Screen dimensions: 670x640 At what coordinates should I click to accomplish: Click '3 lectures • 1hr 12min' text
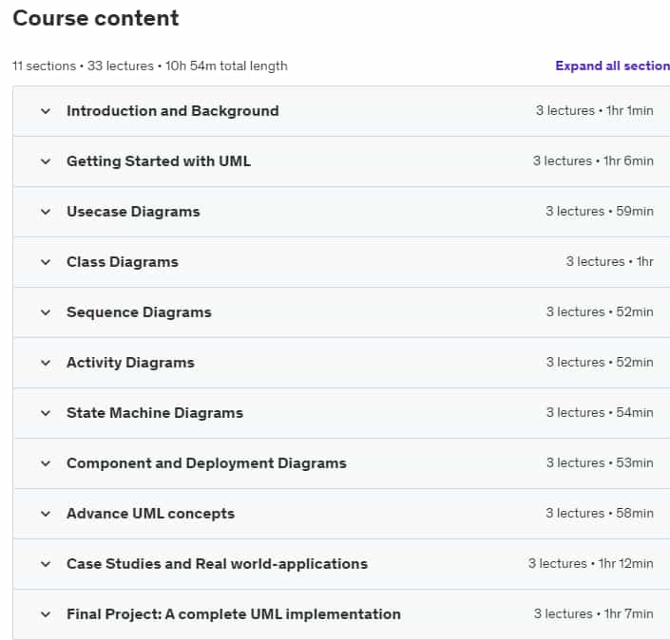click(x=590, y=564)
